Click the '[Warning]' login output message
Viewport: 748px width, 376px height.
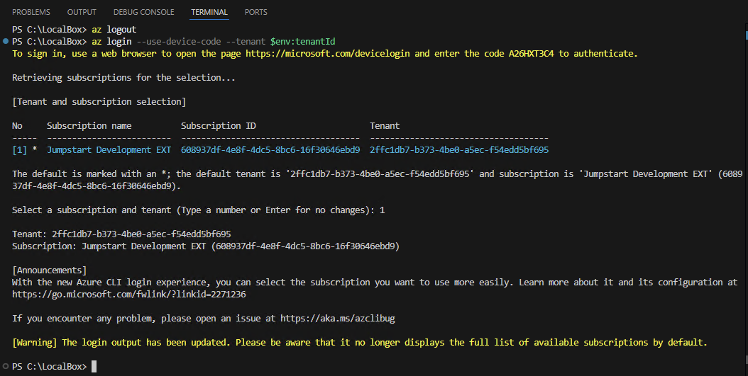point(360,342)
